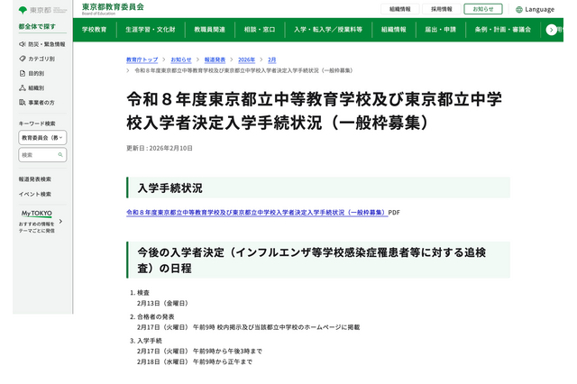Open イベント検索 sidebar link
Screen dimensions: 577x384
pyautogui.click(x=35, y=194)
